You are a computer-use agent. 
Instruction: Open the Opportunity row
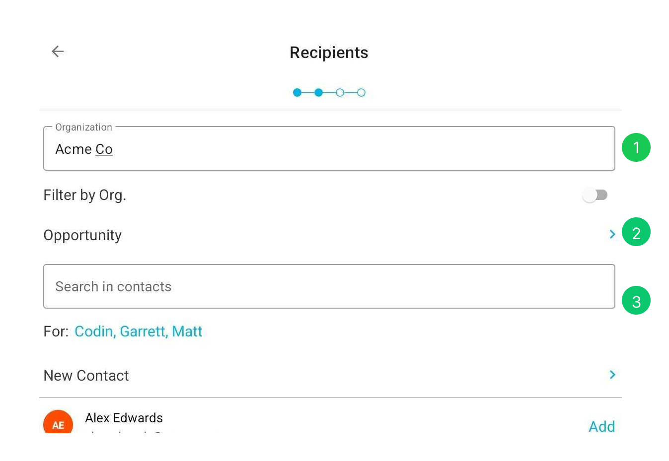click(330, 235)
